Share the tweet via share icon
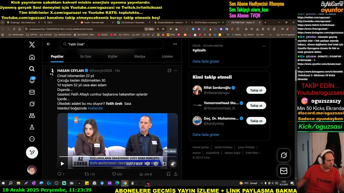This screenshot has height=193, width=344. pos(175,174)
